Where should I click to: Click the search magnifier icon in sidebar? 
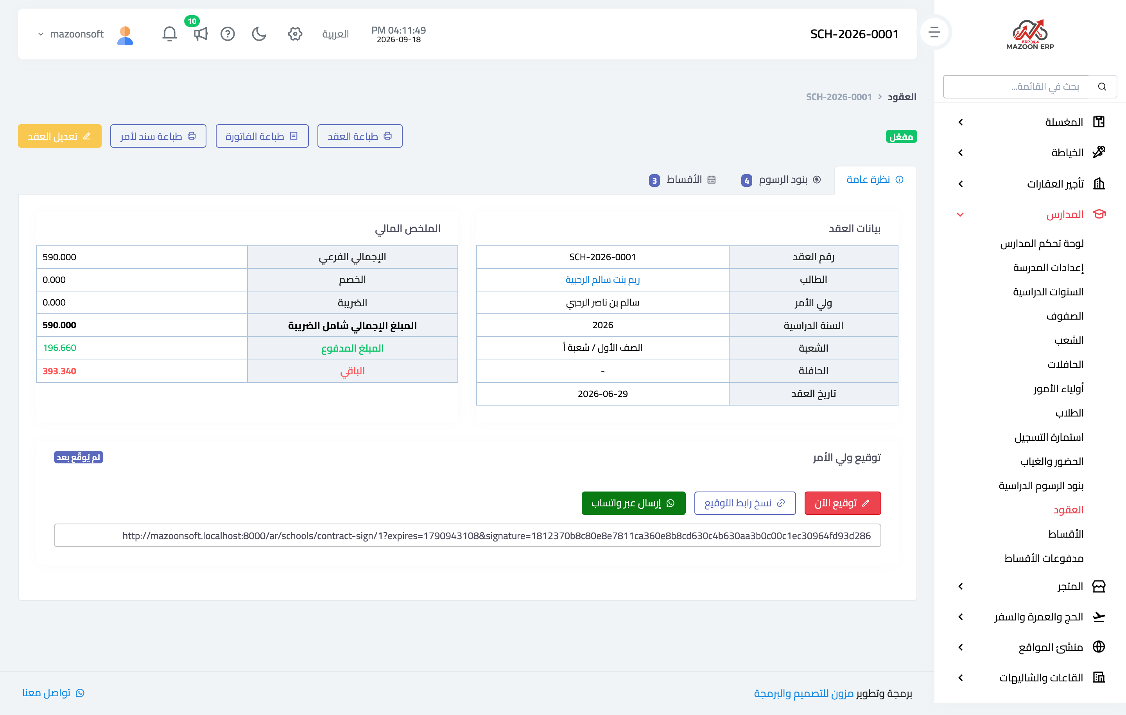pyautogui.click(x=1102, y=86)
